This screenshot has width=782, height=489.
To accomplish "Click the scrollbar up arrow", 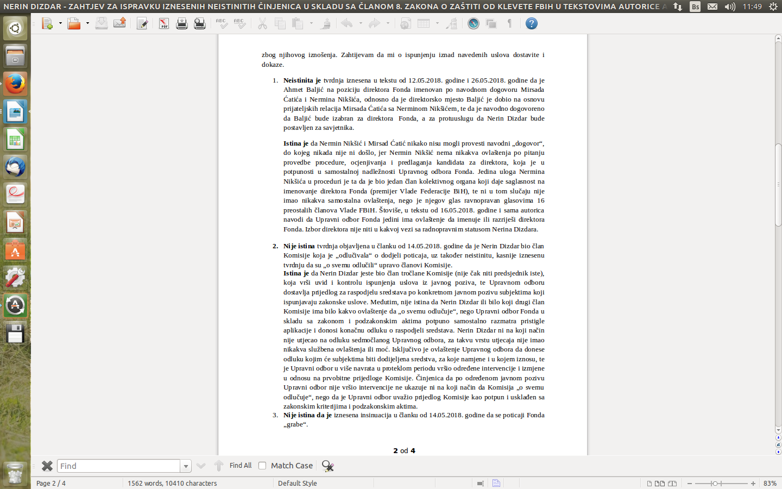I will click(778, 38).
